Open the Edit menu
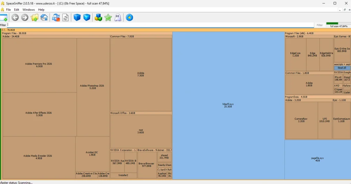The width and height of the screenshot is (351, 184). point(16,10)
